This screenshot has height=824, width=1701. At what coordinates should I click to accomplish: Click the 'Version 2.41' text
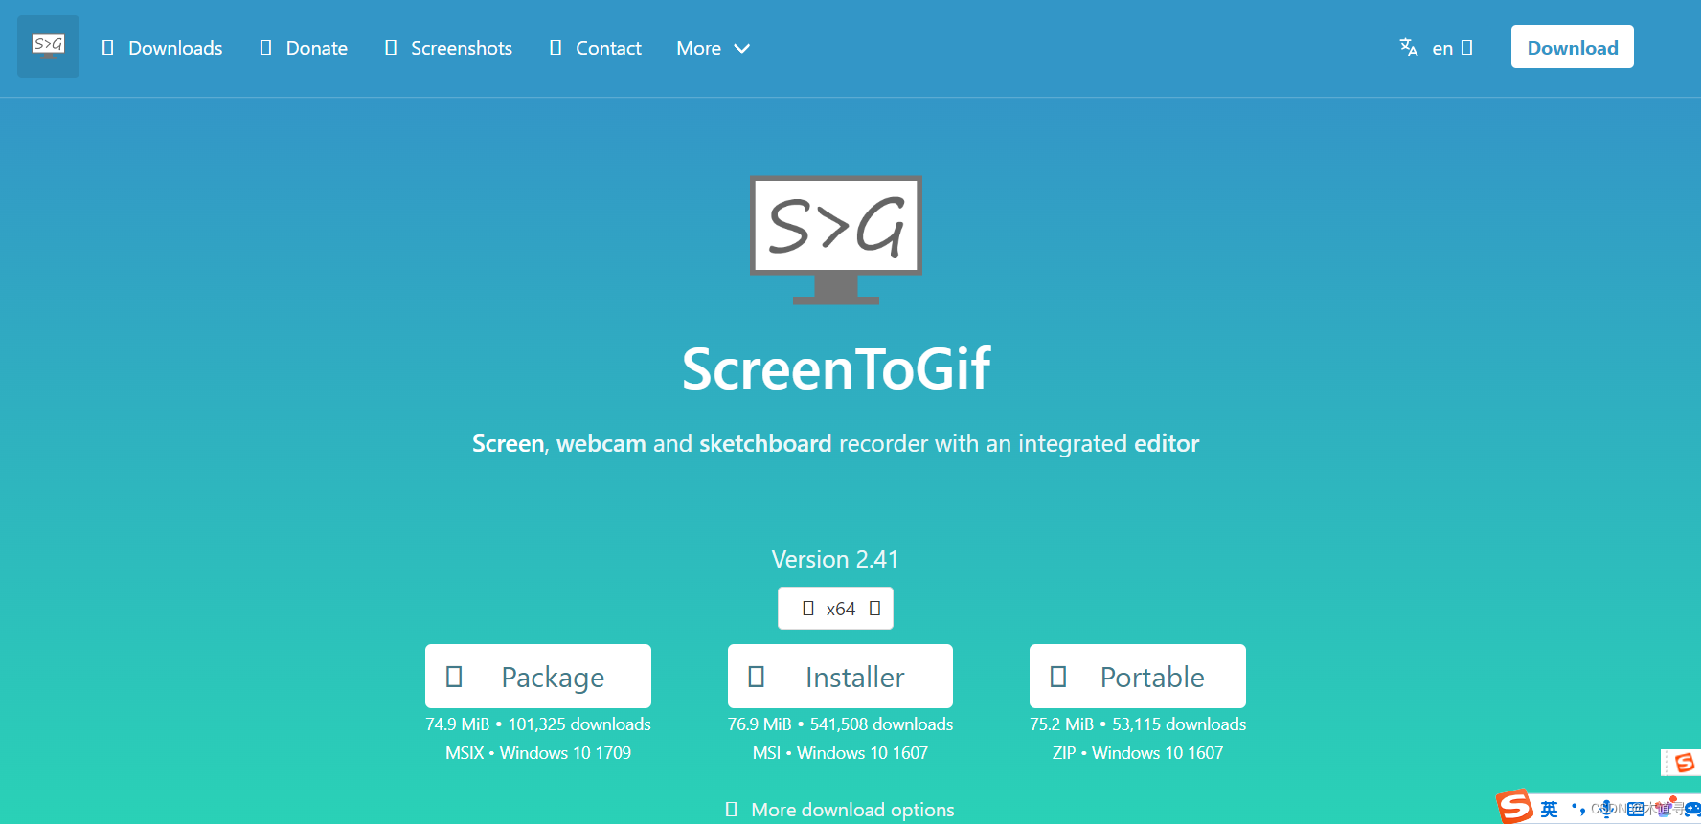coord(835,559)
